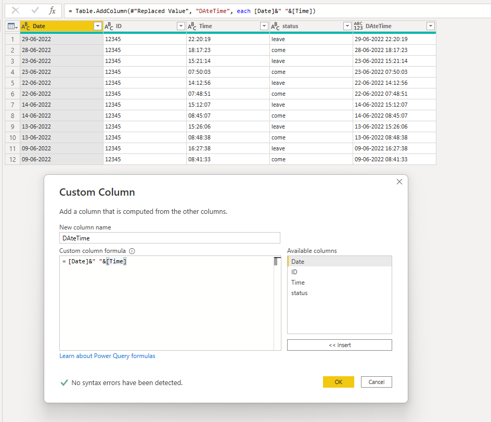Click the formula editor scrollbar thumb

[x=277, y=261]
